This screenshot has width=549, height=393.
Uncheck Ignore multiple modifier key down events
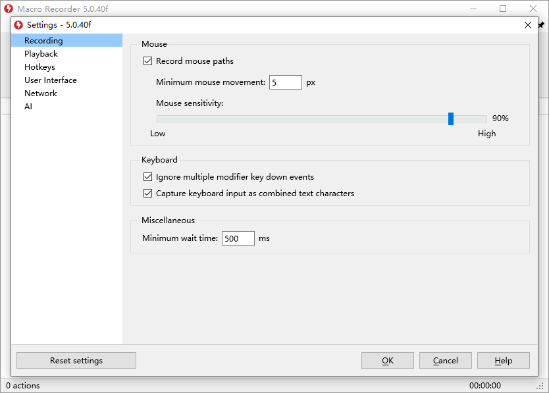pos(147,177)
